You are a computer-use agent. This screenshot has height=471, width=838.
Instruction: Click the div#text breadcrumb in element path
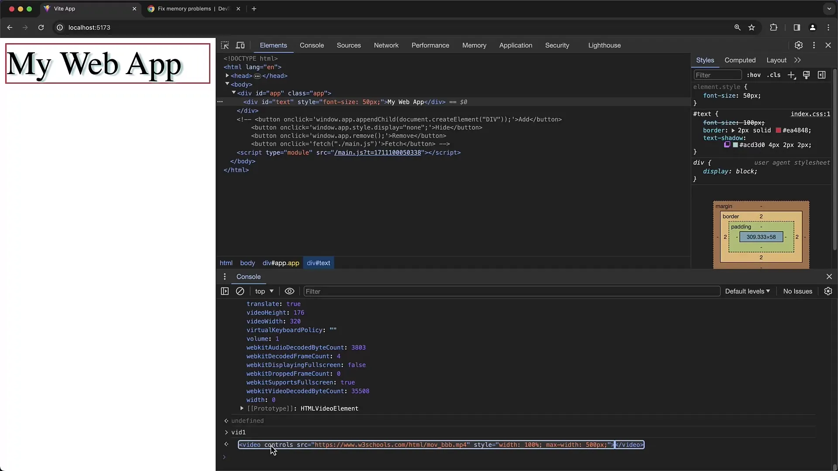pos(318,263)
